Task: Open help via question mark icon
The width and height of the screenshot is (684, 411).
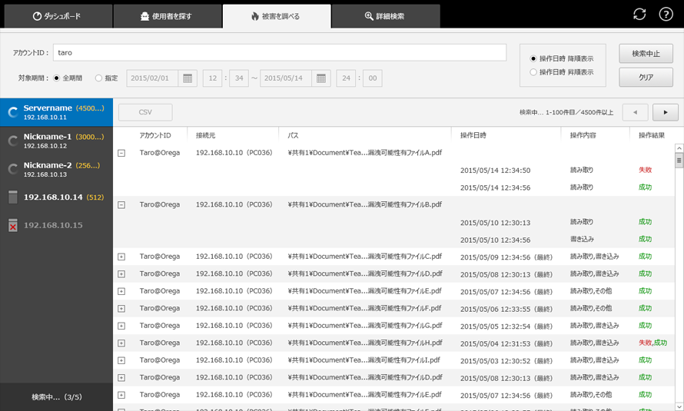Action: pos(666,15)
